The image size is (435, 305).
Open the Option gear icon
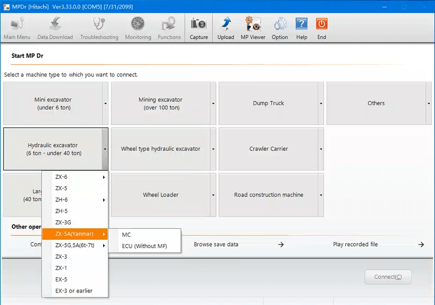coord(279,24)
